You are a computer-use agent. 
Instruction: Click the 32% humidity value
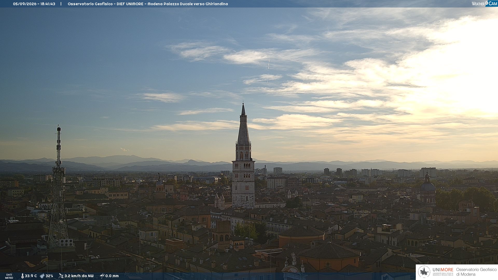point(49,276)
